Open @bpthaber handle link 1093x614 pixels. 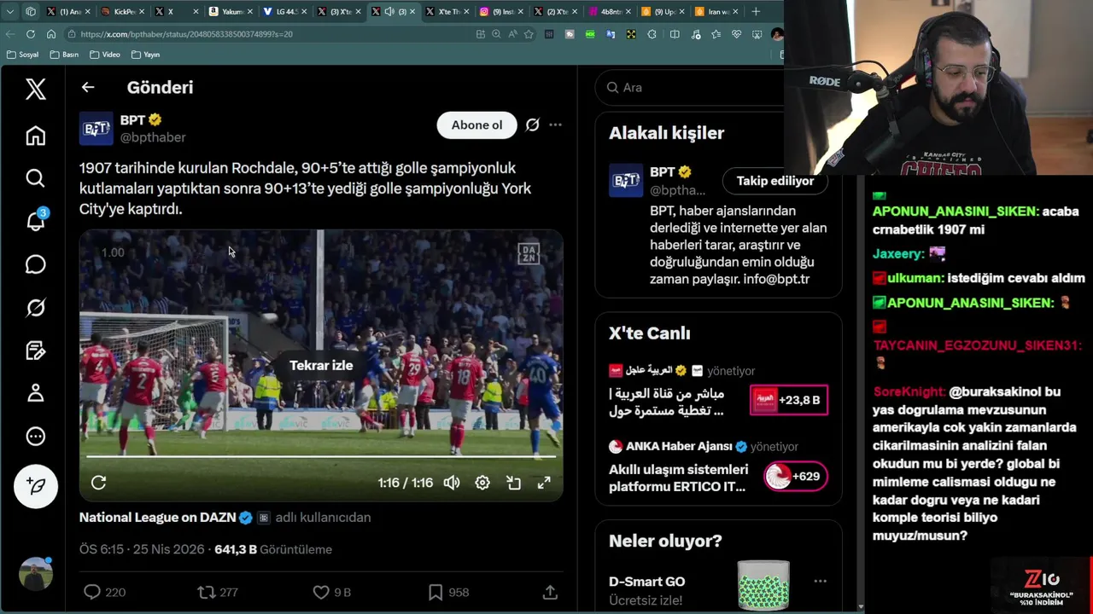[153, 137]
